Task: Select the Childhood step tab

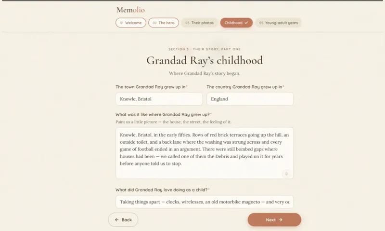Action: click(x=236, y=23)
